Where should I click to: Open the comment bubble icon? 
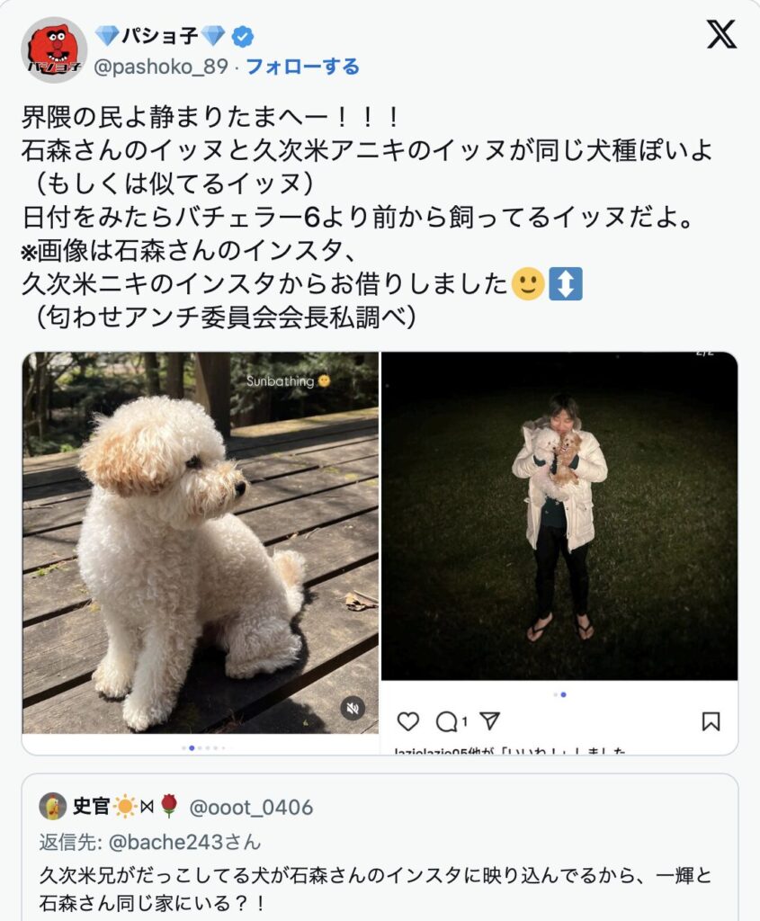446,722
